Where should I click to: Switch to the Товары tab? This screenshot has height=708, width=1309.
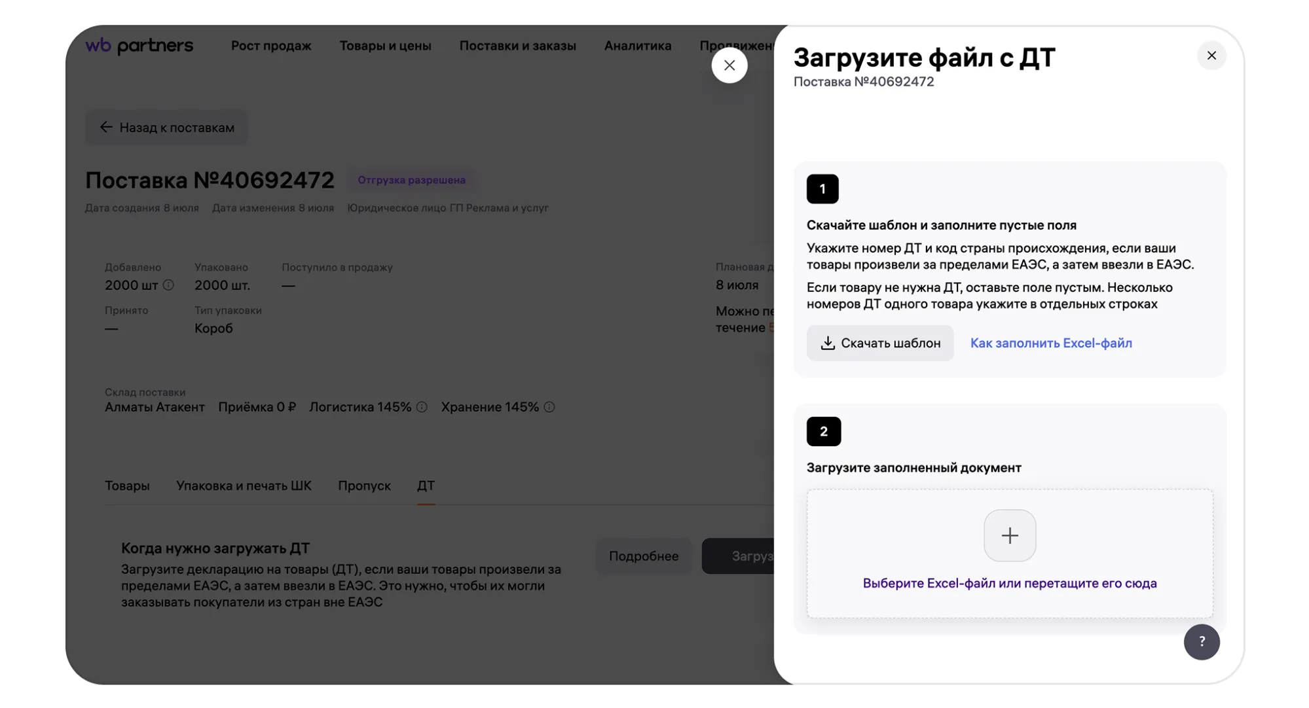127,486
